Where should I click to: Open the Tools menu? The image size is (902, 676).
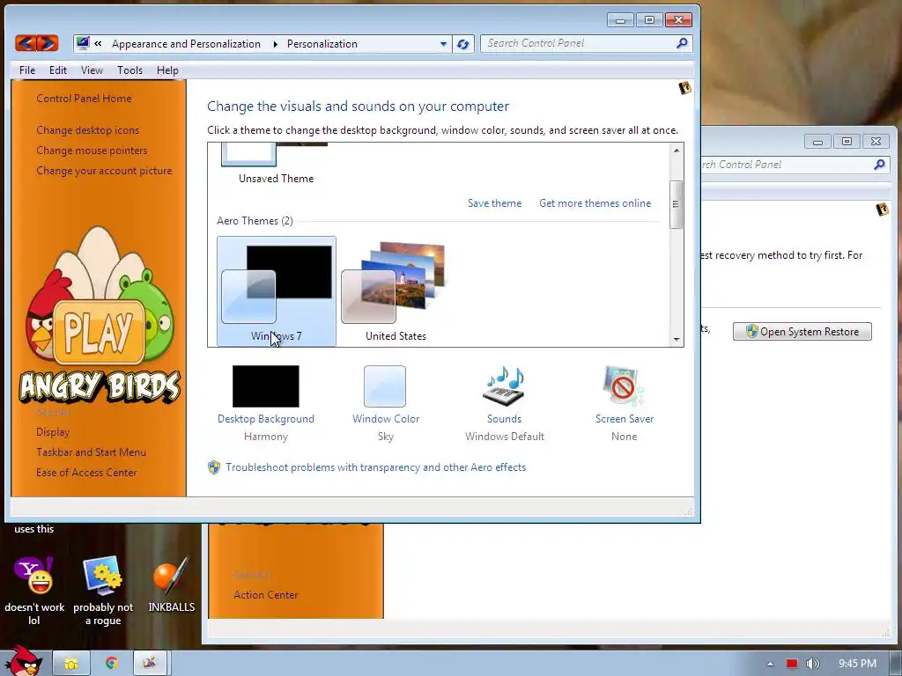coord(129,70)
